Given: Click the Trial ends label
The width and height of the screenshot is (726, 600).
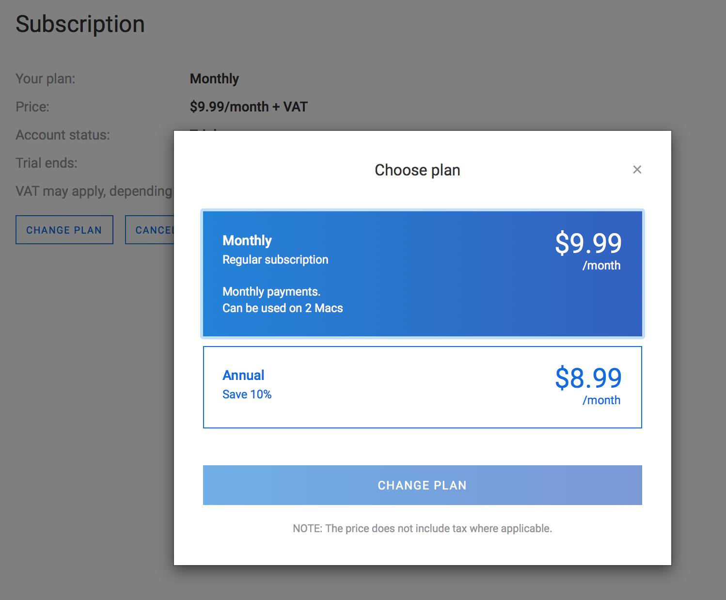Looking at the screenshot, I should [47, 163].
